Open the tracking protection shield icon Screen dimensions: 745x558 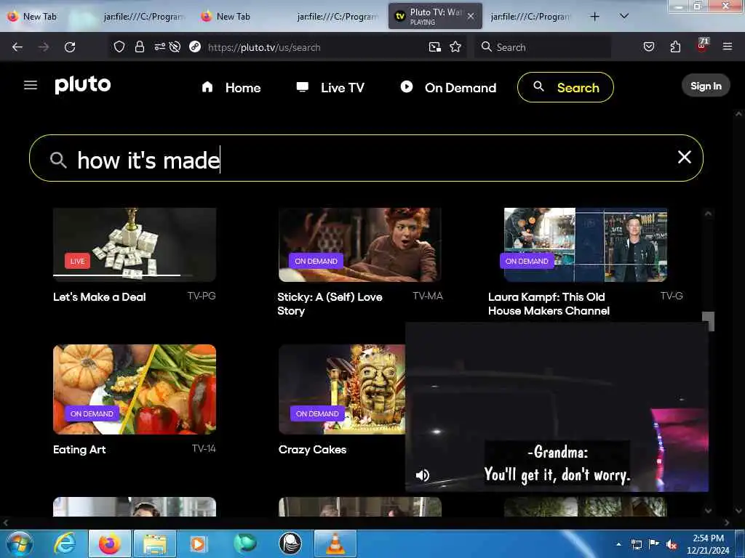[119, 46]
